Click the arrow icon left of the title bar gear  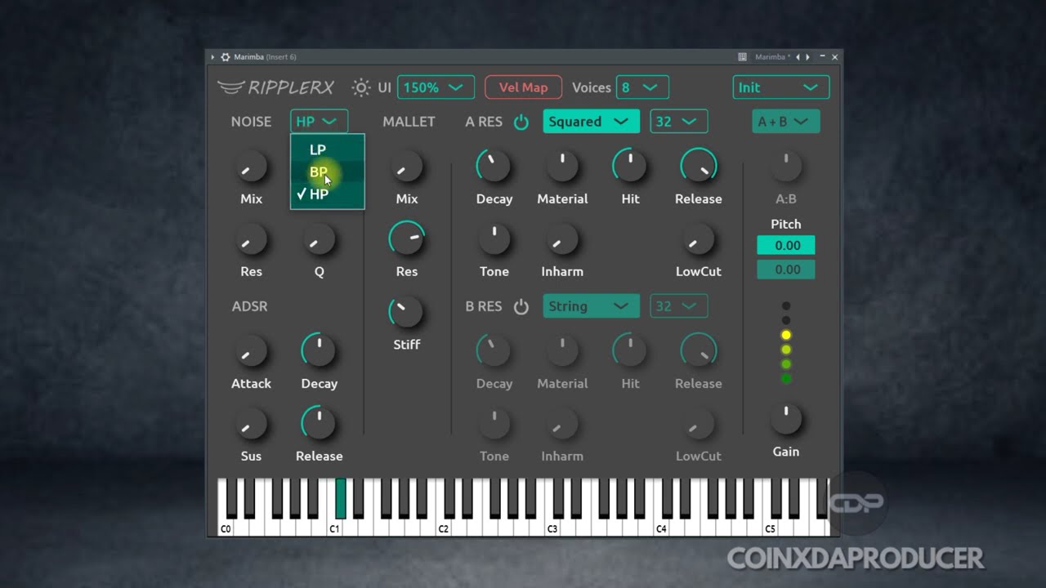tap(213, 57)
